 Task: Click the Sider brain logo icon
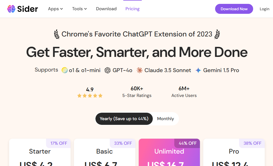11,9
